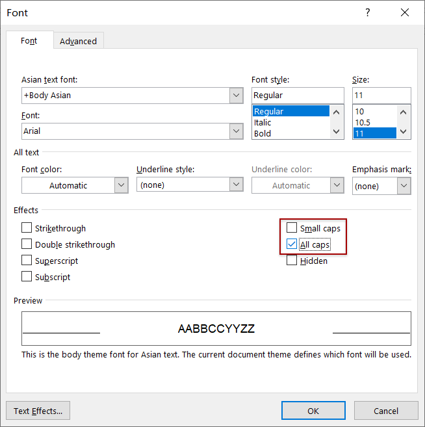Open the Font color picker
Viewport: 425px width, 427px height.
click(121, 185)
